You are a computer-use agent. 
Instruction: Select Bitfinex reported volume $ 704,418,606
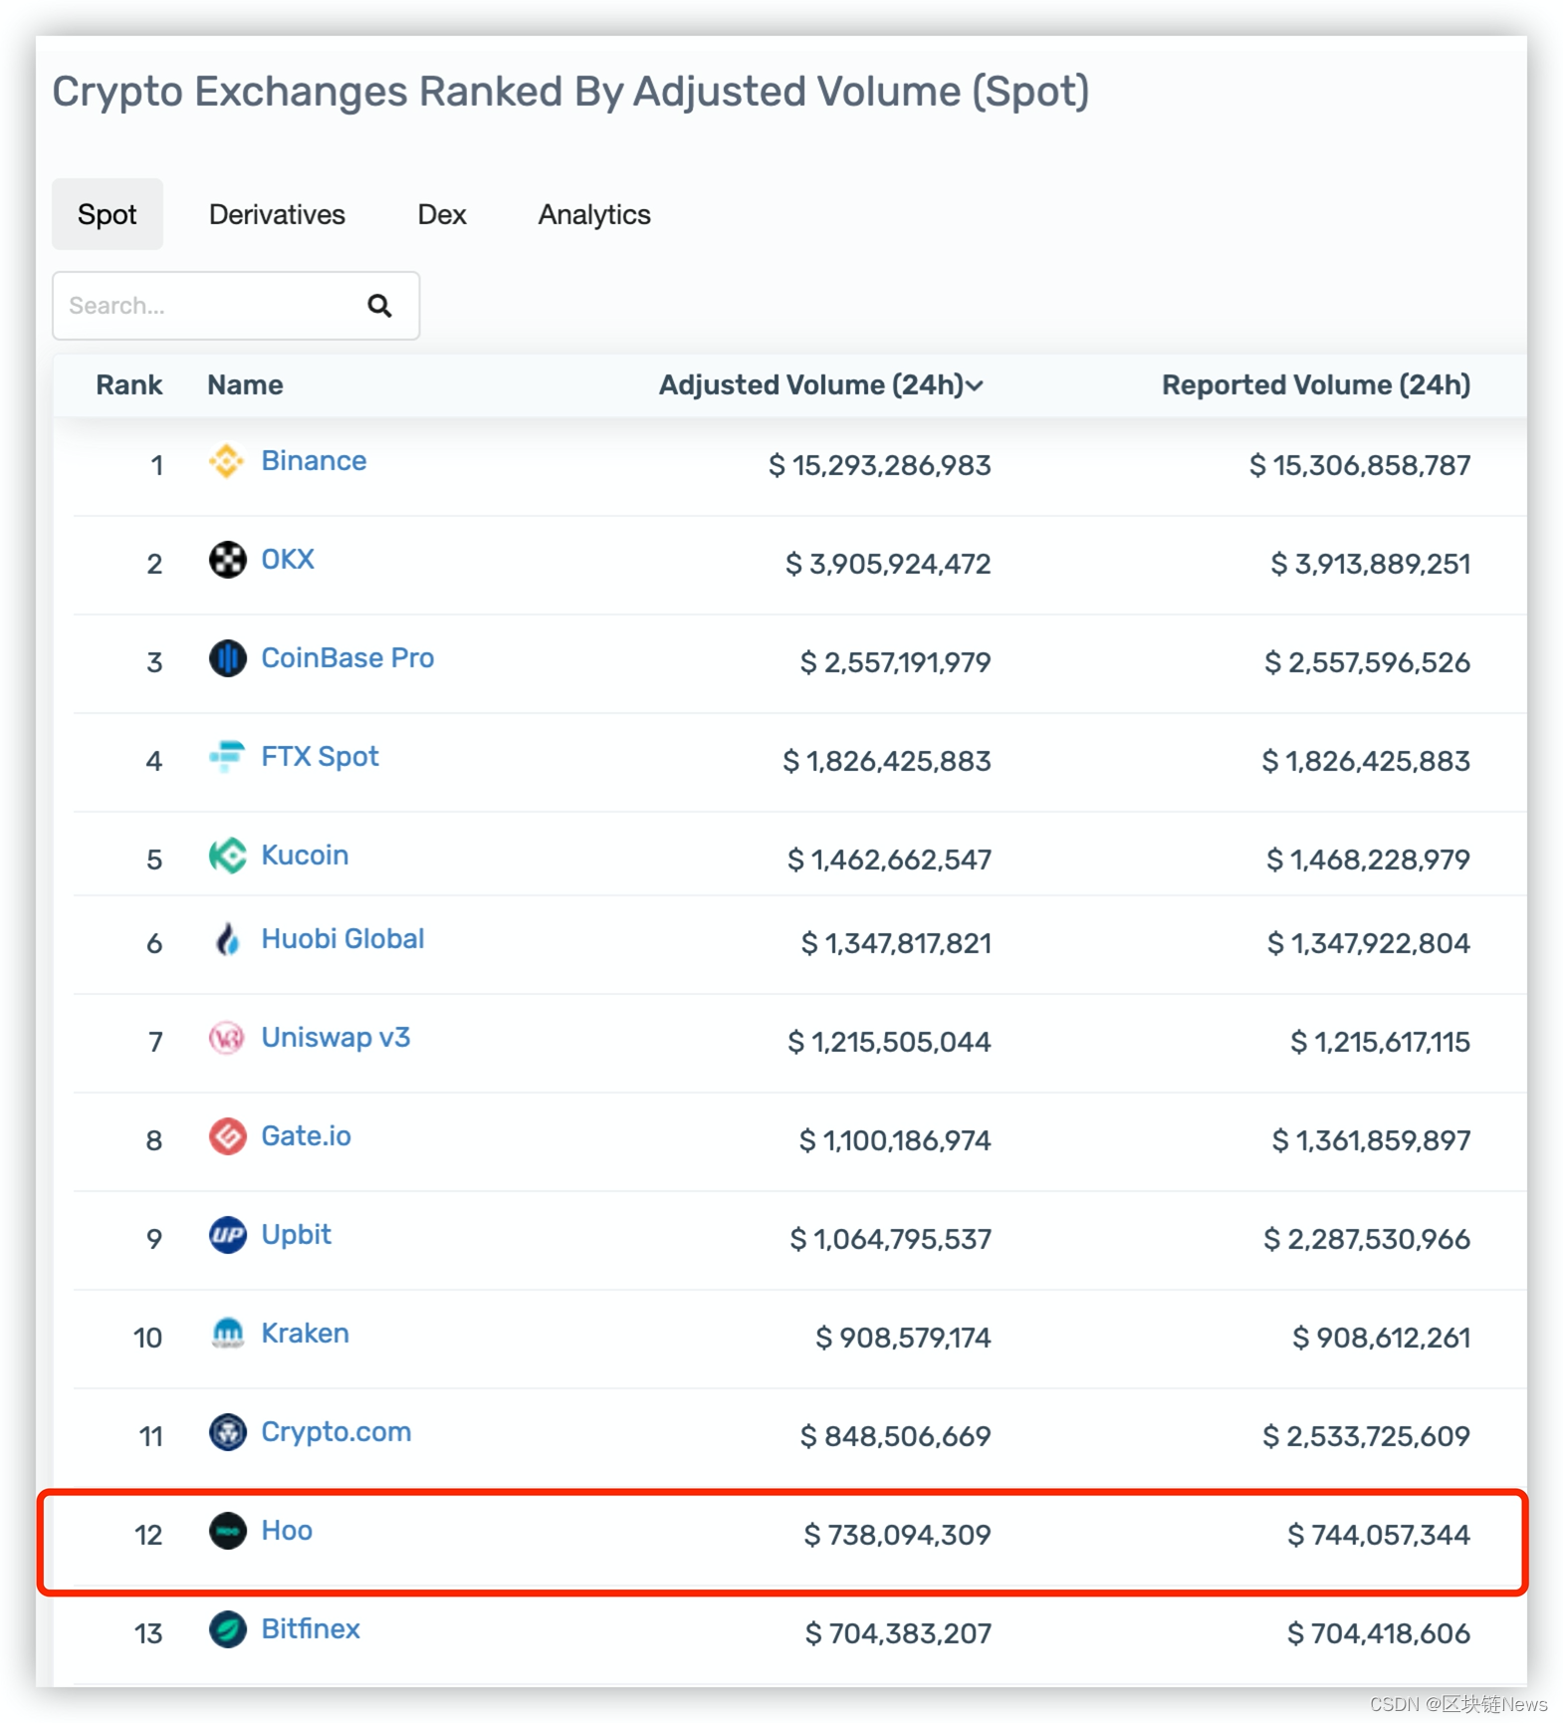point(1378,1633)
